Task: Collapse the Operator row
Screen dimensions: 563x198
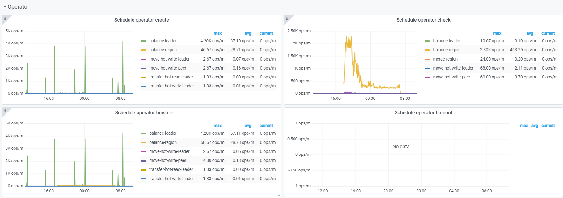Action: 5,7
